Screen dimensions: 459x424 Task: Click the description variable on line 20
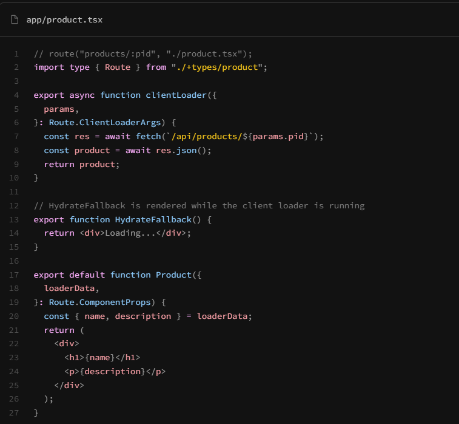143,316
